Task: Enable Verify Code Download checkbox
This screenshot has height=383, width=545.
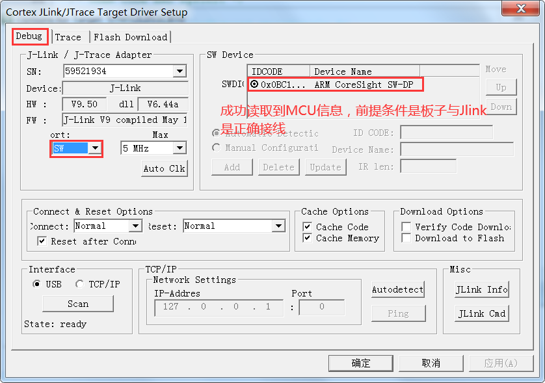Action: (x=406, y=227)
